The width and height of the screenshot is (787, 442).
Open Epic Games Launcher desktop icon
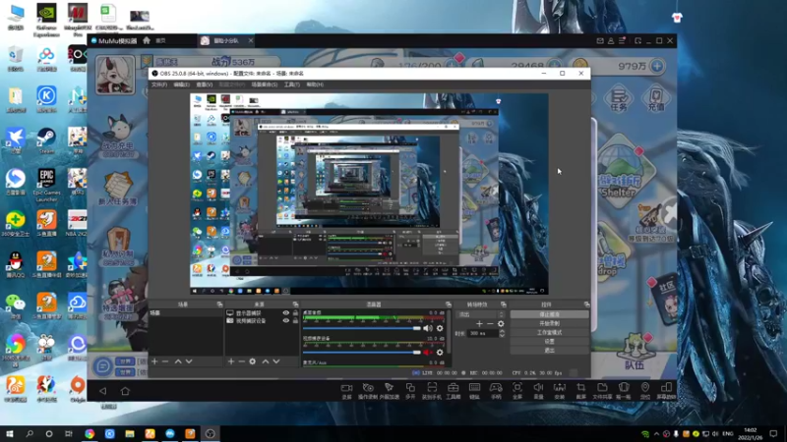pyautogui.click(x=46, y=185)
